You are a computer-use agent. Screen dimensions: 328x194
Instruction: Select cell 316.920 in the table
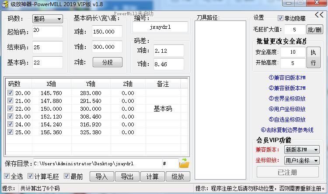point(91,124)
